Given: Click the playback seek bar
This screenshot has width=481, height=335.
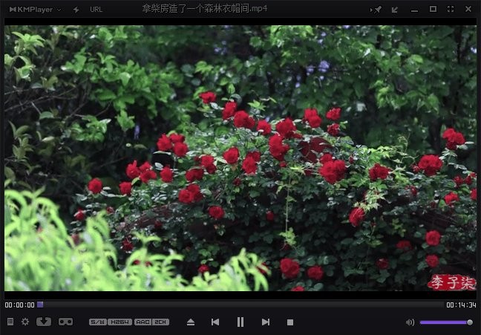Looking at the screenshot, I should point(241,305).
